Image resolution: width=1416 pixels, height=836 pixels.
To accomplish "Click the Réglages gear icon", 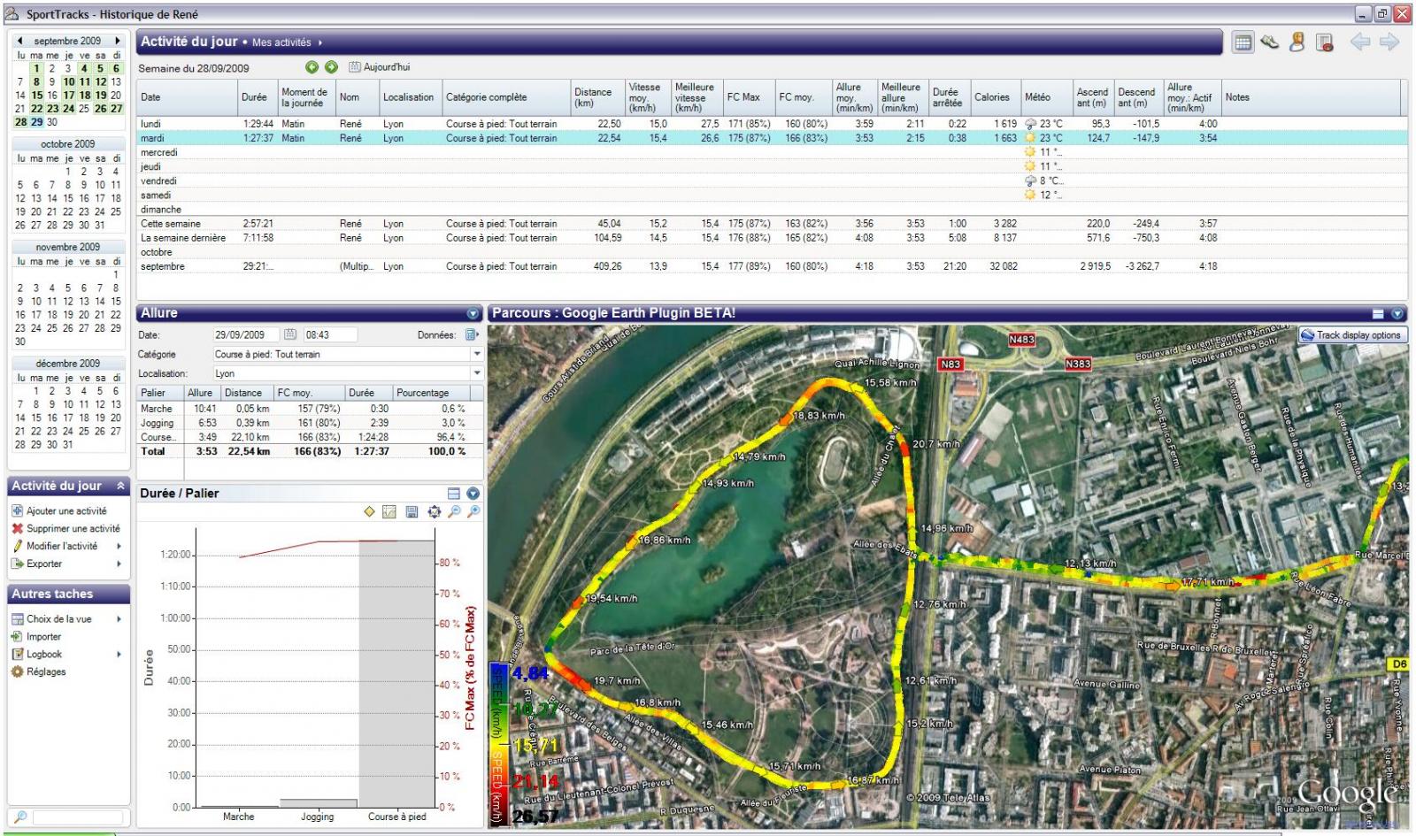I will tap(17, 671).
